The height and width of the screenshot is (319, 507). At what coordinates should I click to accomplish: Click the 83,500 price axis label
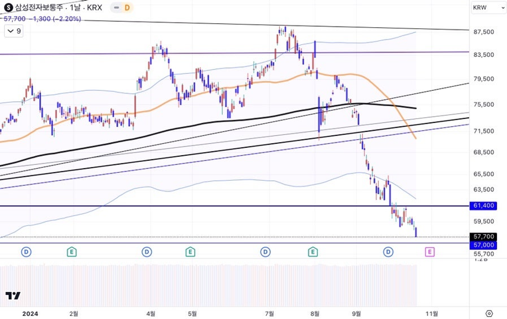click(x=484, y=55)
